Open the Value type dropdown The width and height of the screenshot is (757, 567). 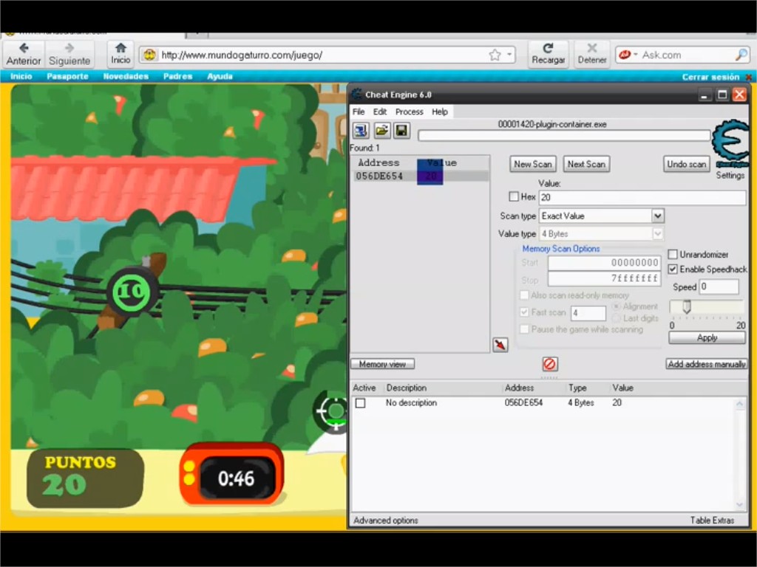tap(657, 234)
